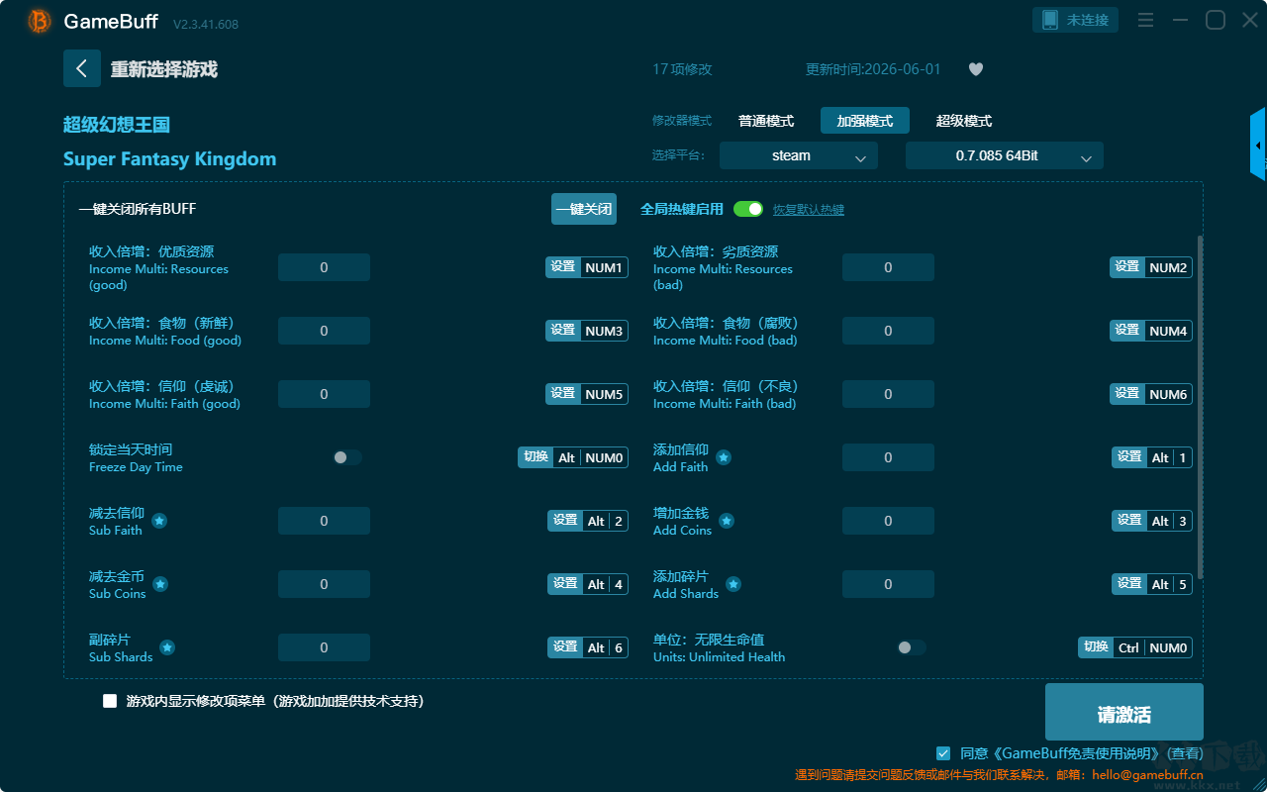The width and height of the screenshot is (1267, 792).
Task: Open the steam platform dropdown
Action: coord(799,155)
